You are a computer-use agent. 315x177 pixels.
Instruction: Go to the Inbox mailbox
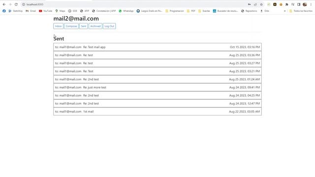[x=58, y=26]
